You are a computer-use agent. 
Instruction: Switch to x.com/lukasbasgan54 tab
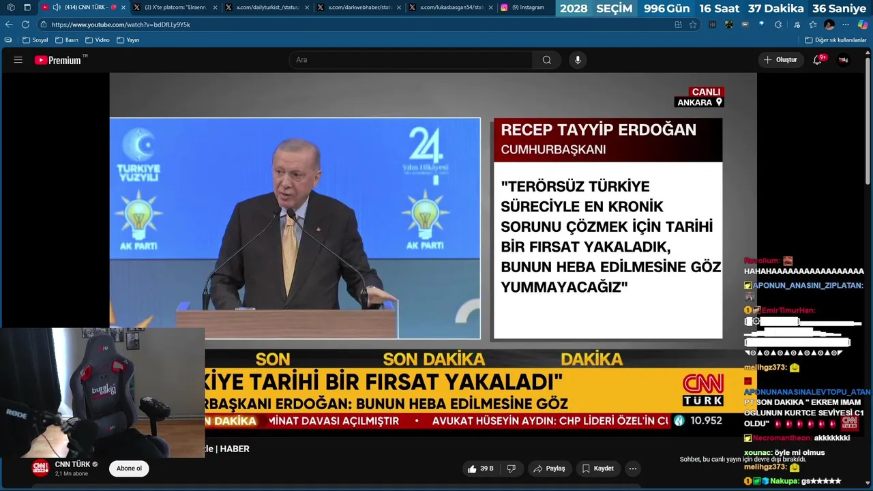[451, 8]
